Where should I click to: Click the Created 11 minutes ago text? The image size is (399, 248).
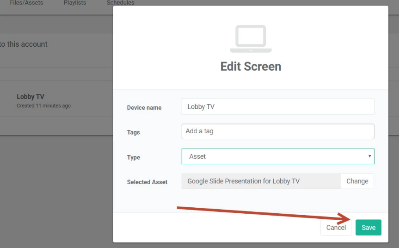coord(44,105)
